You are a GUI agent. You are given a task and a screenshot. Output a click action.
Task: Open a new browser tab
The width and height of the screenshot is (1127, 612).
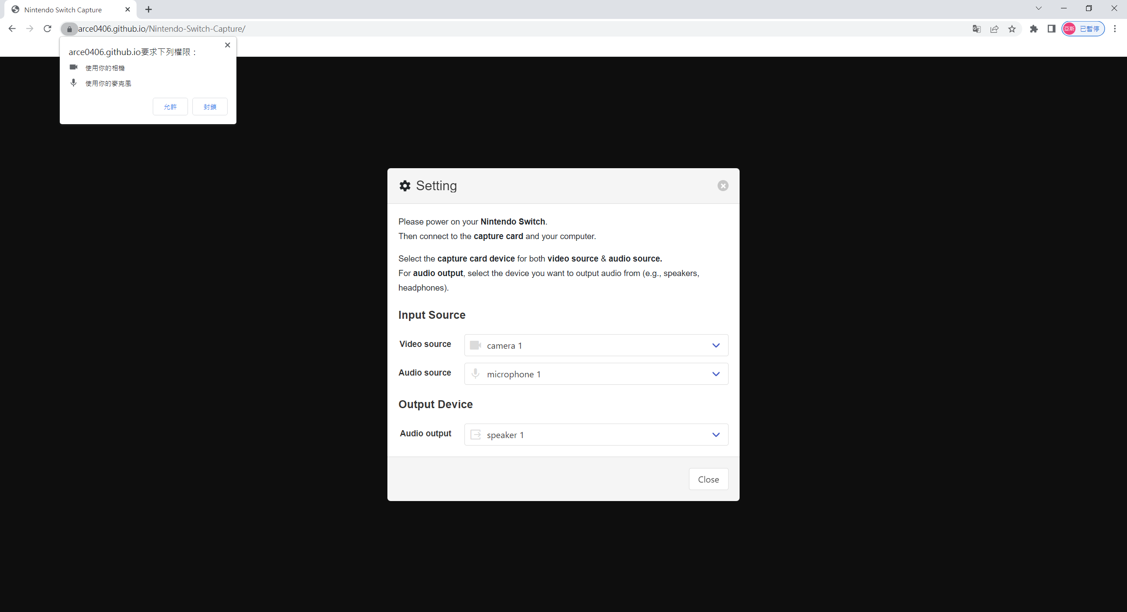(148, 9)
